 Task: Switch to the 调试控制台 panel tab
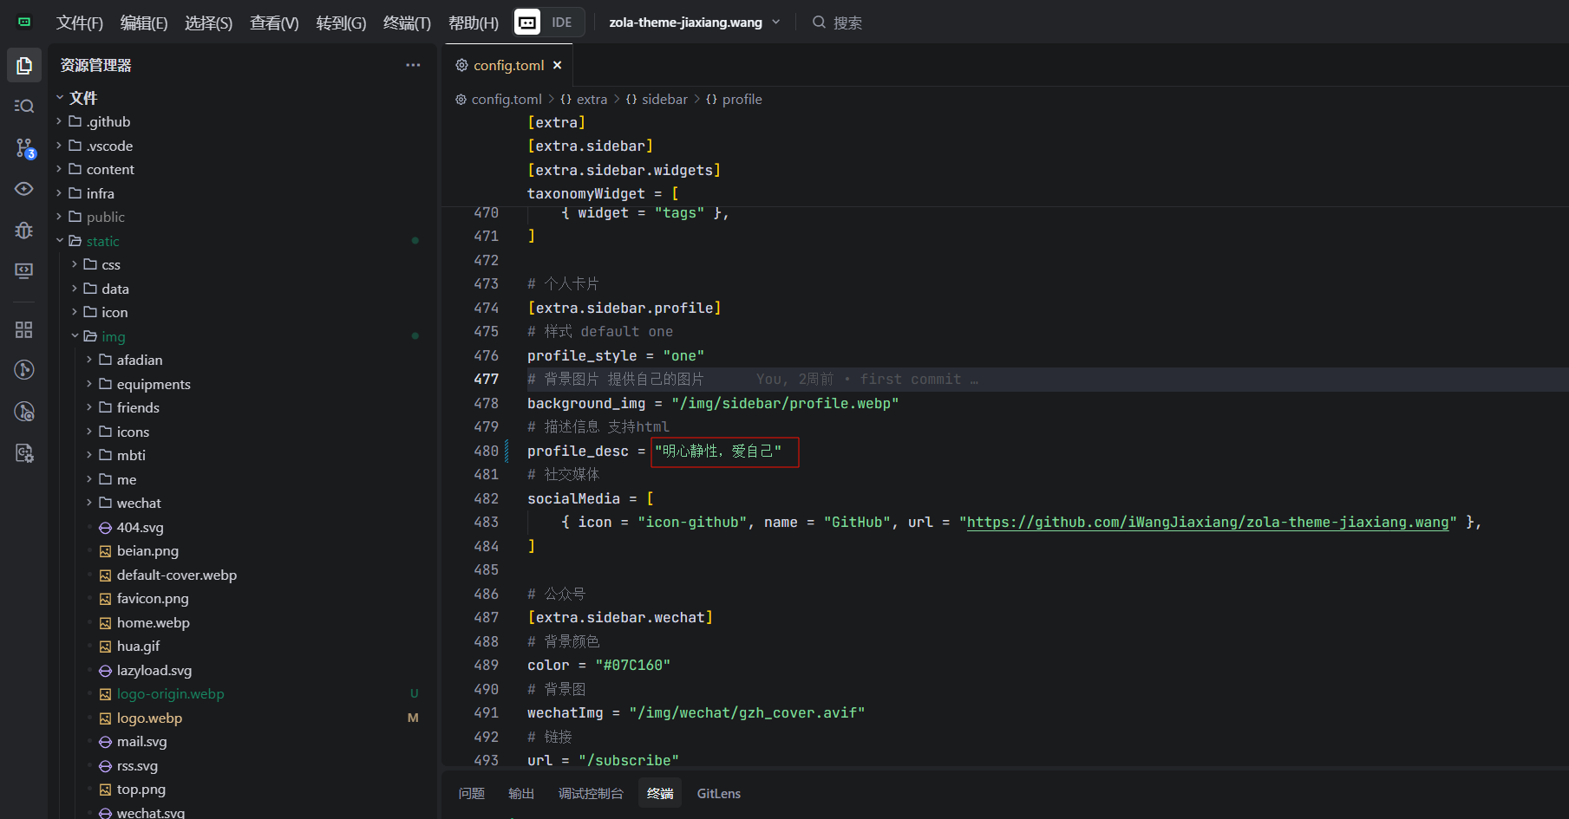[x=591, y=793]
